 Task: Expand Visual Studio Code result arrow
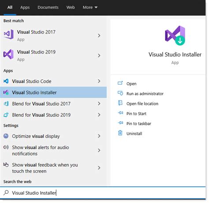click(99, 81)
